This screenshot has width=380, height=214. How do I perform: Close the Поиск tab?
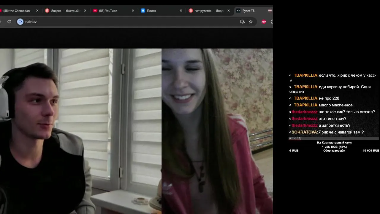[x=181, y=11]
